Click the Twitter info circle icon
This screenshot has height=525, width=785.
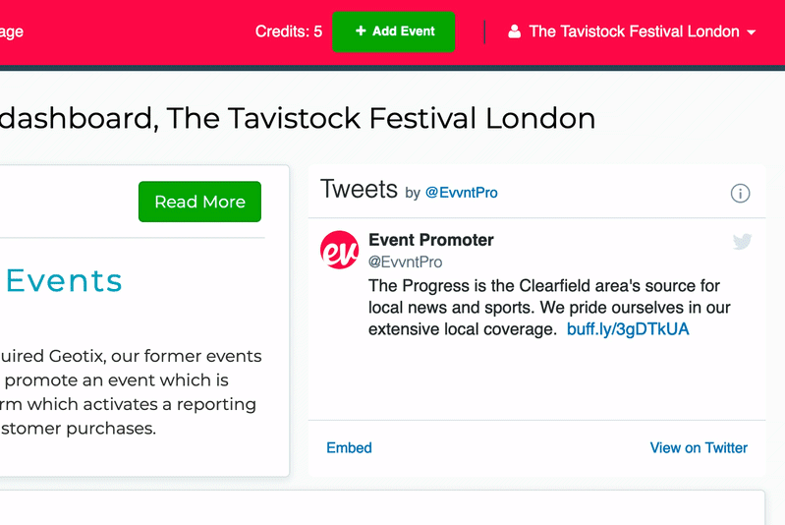pyautogui.click(x=740, y=194)
